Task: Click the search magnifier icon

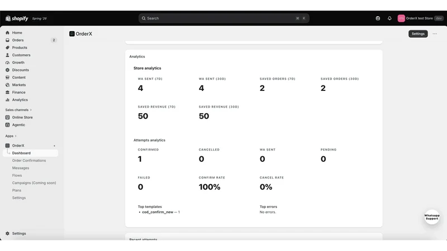Action: click(x=144, y=18)
